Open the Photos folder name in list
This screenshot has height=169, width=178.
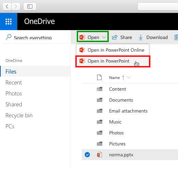[x=116, y=133]
